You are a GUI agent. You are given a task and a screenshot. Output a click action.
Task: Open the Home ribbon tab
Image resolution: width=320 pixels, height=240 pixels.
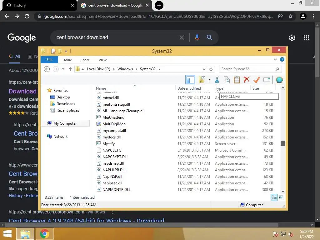(x=67, y=60)
